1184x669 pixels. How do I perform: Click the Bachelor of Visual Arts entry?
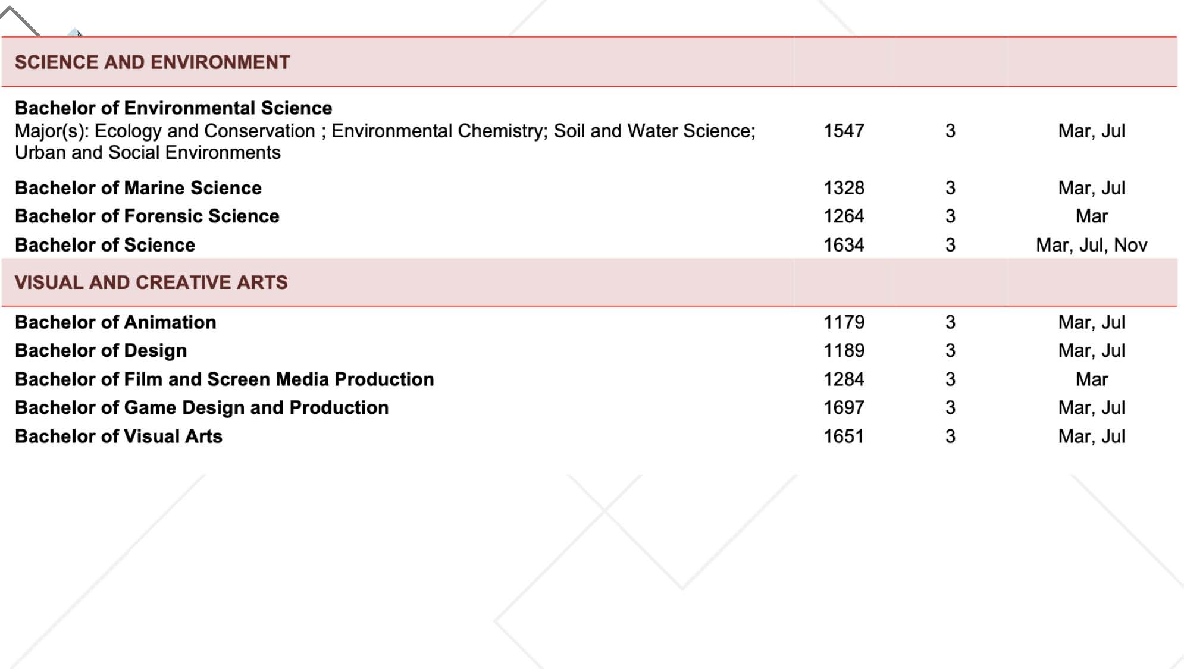click(x=118, y=436)
